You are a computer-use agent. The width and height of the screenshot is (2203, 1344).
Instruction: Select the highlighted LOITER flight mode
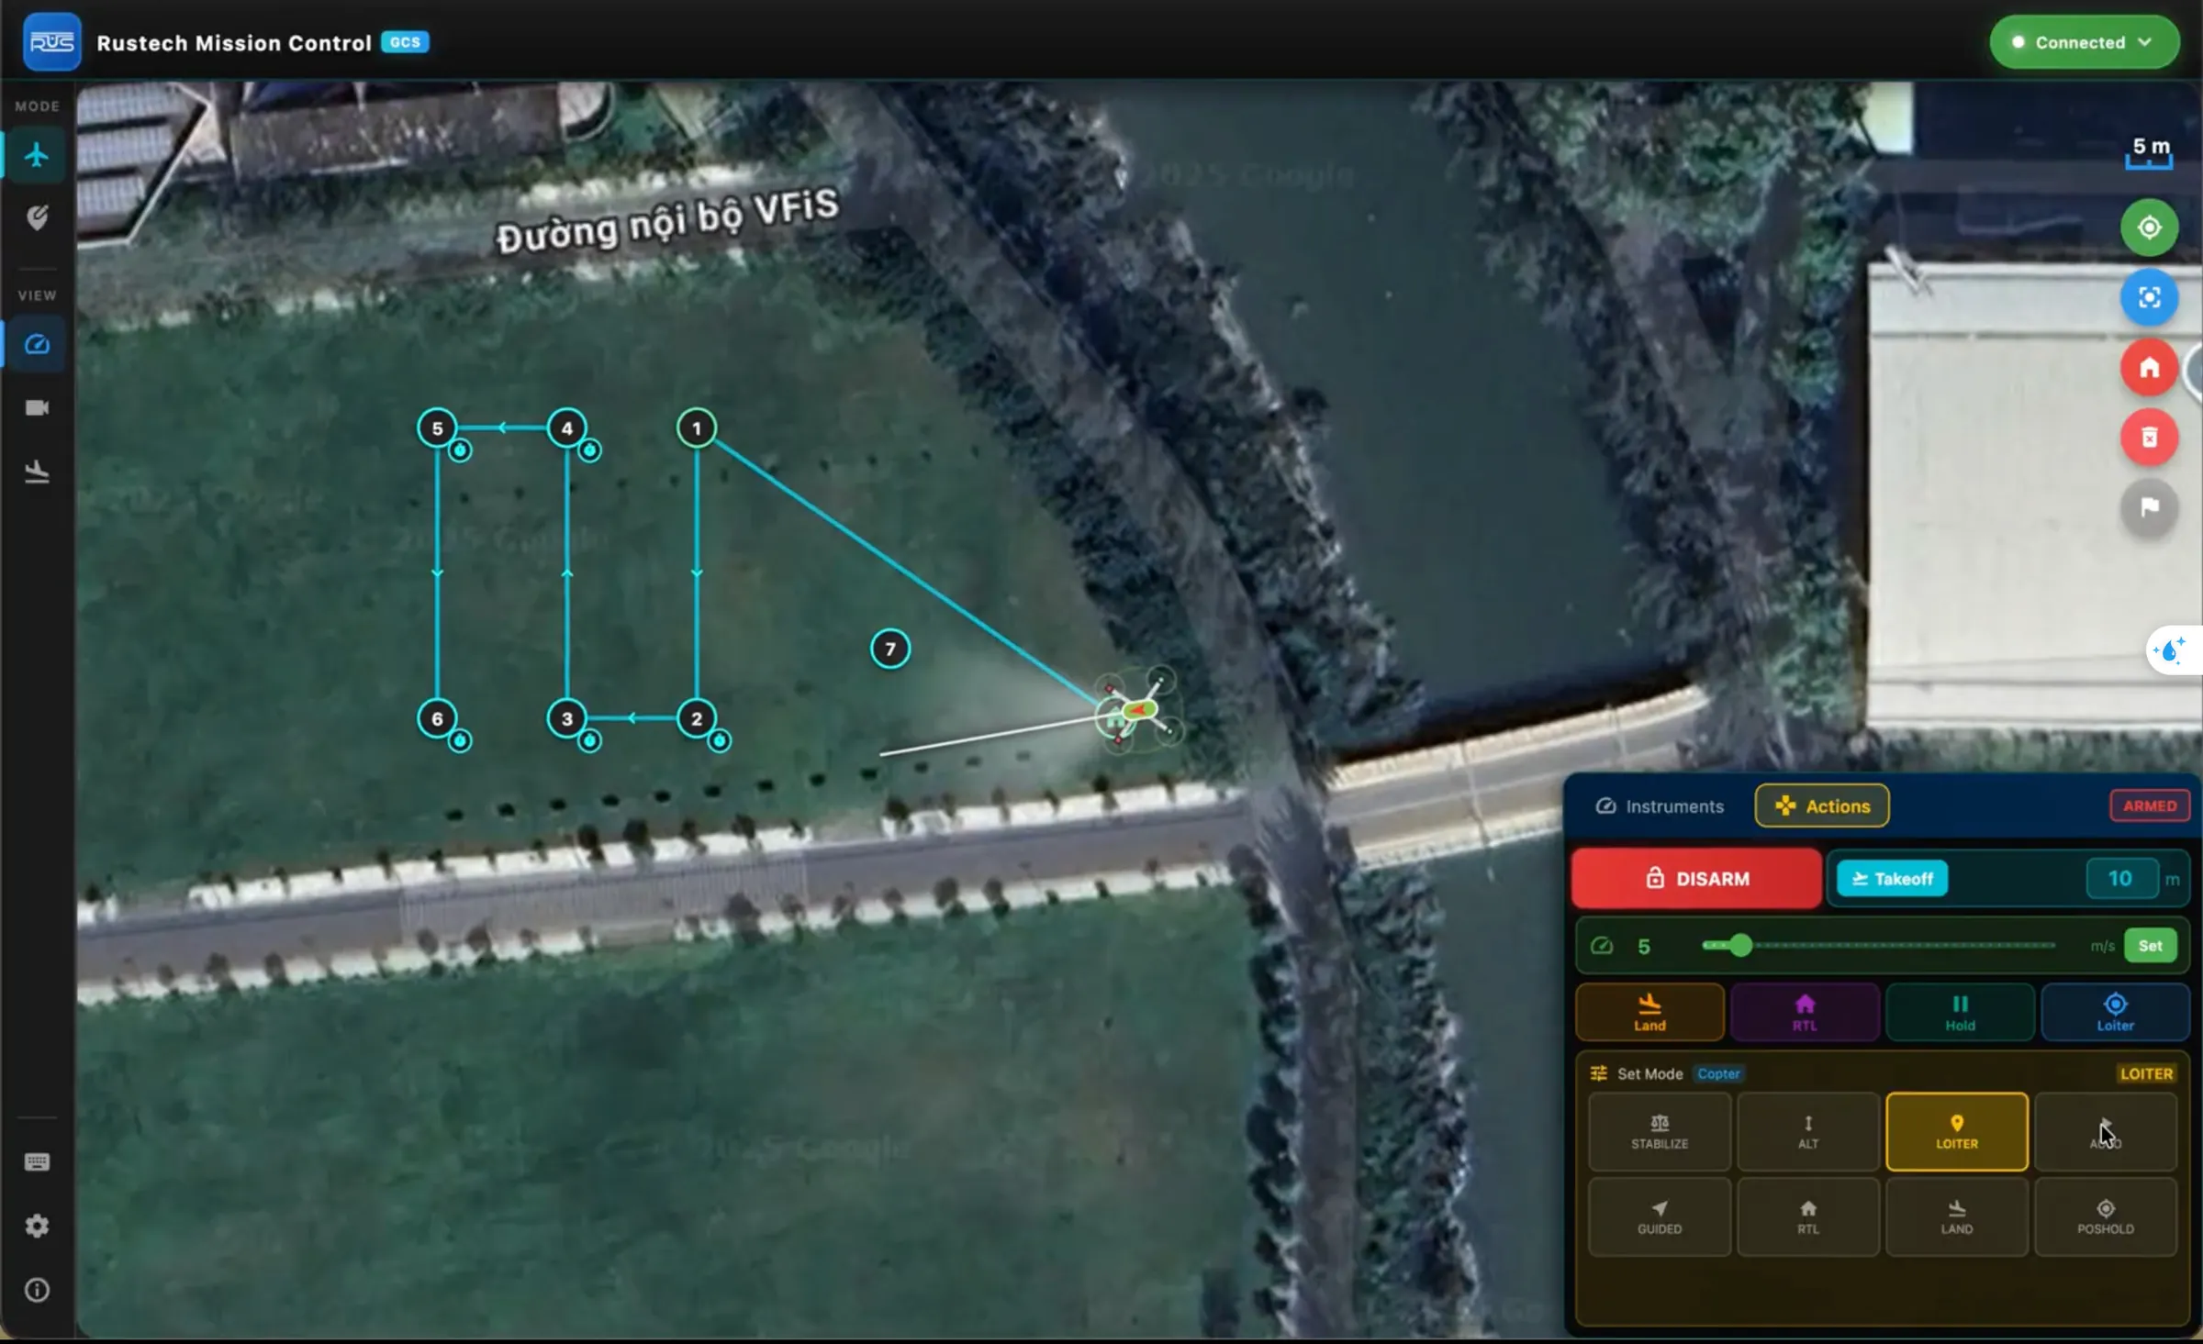tap(1957, 1131)
